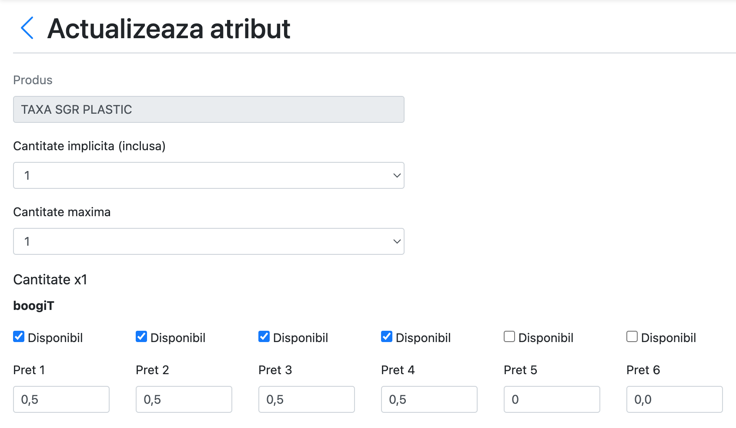Image resolution: width=736 pixels, height=428 pixels.
Task: Edit the Pret 4 value field
Action: [429, 399]
